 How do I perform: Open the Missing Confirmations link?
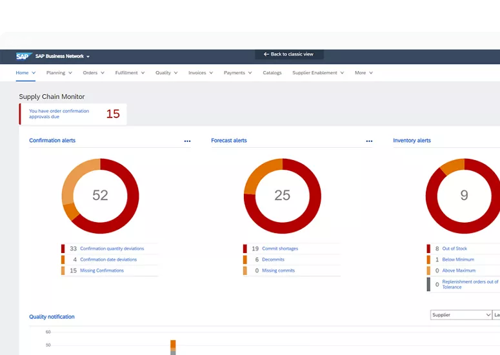(x=101, y=270)
